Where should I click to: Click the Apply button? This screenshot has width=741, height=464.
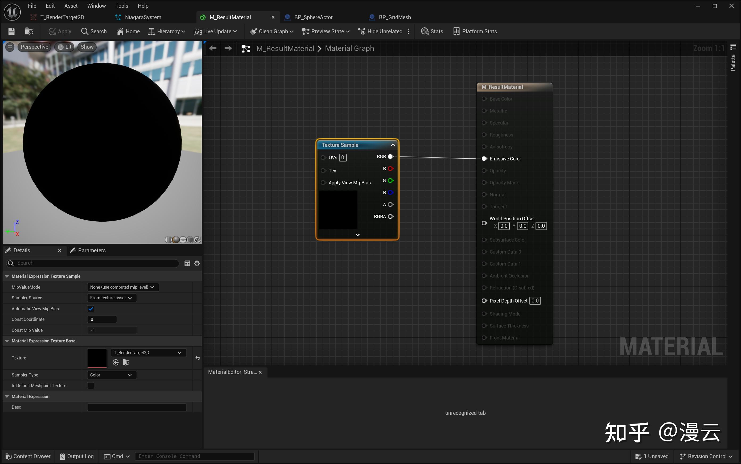[x=60, y=31]
